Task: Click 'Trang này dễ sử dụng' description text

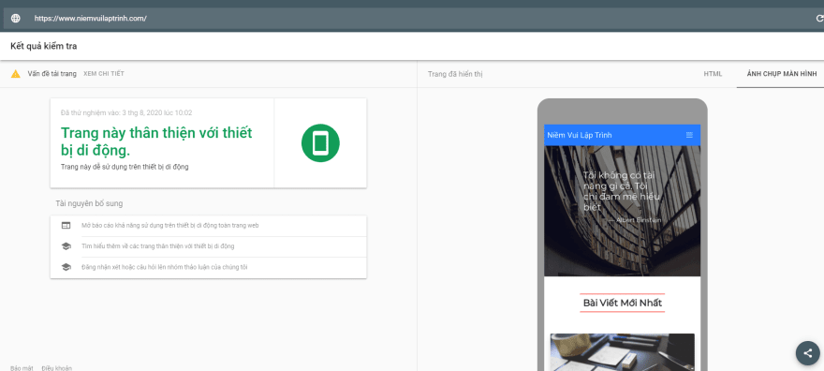Action: coord(125,167)
